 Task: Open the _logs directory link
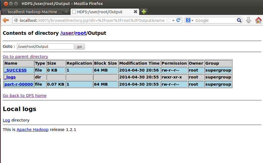(x=10, y=77)
